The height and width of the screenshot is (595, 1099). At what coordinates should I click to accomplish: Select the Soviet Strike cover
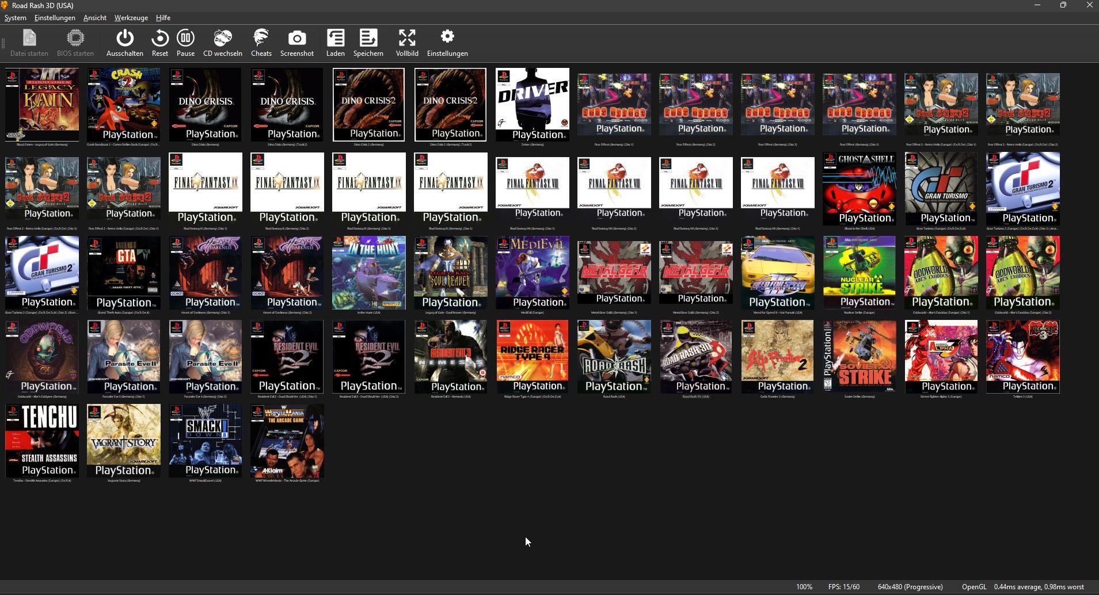(860, 357)
